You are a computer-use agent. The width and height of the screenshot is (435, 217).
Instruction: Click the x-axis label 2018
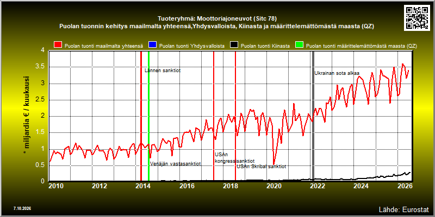(x=230, y=186)
